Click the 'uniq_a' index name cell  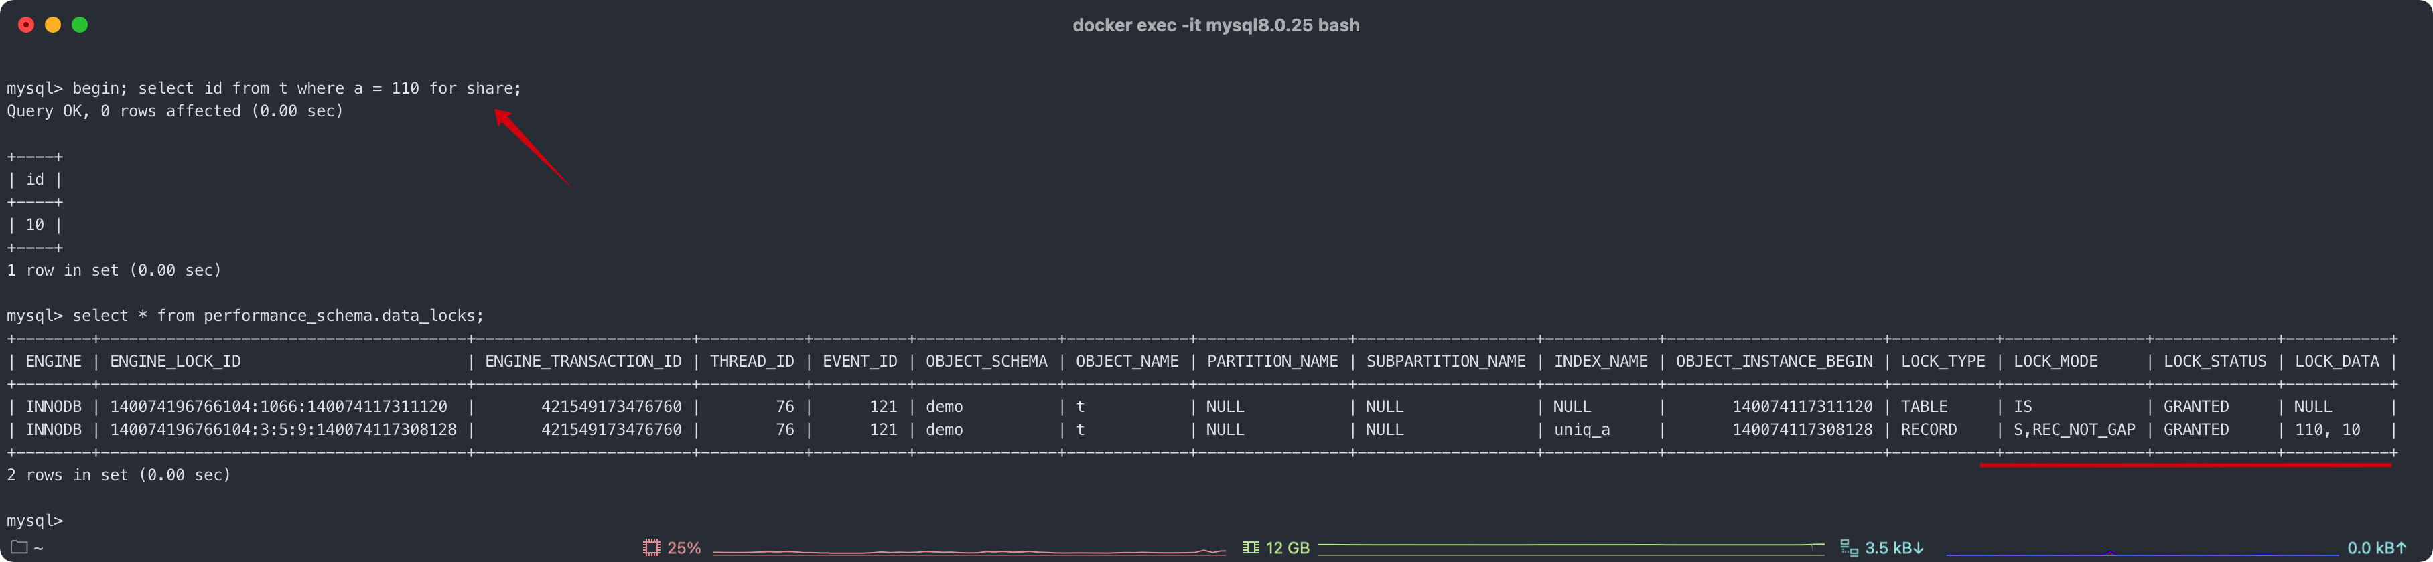[x=1582, y=429]
